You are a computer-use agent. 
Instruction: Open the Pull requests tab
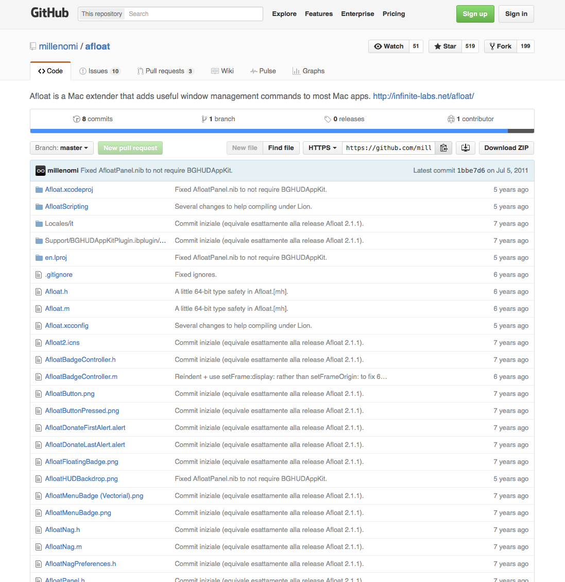[x=165, y=71]
